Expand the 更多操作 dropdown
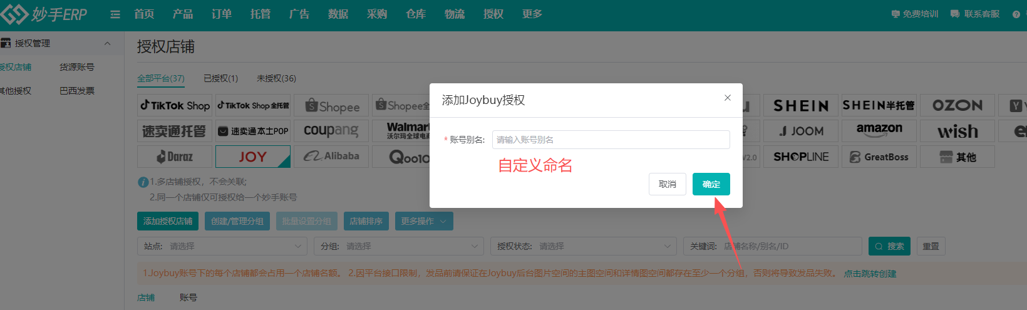Viewport: 1027px width, 310px height. coord(424,221)
